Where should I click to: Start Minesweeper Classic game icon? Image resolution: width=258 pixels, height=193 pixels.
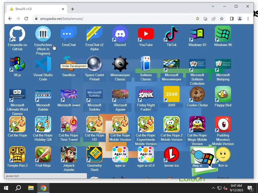point(120,64)
